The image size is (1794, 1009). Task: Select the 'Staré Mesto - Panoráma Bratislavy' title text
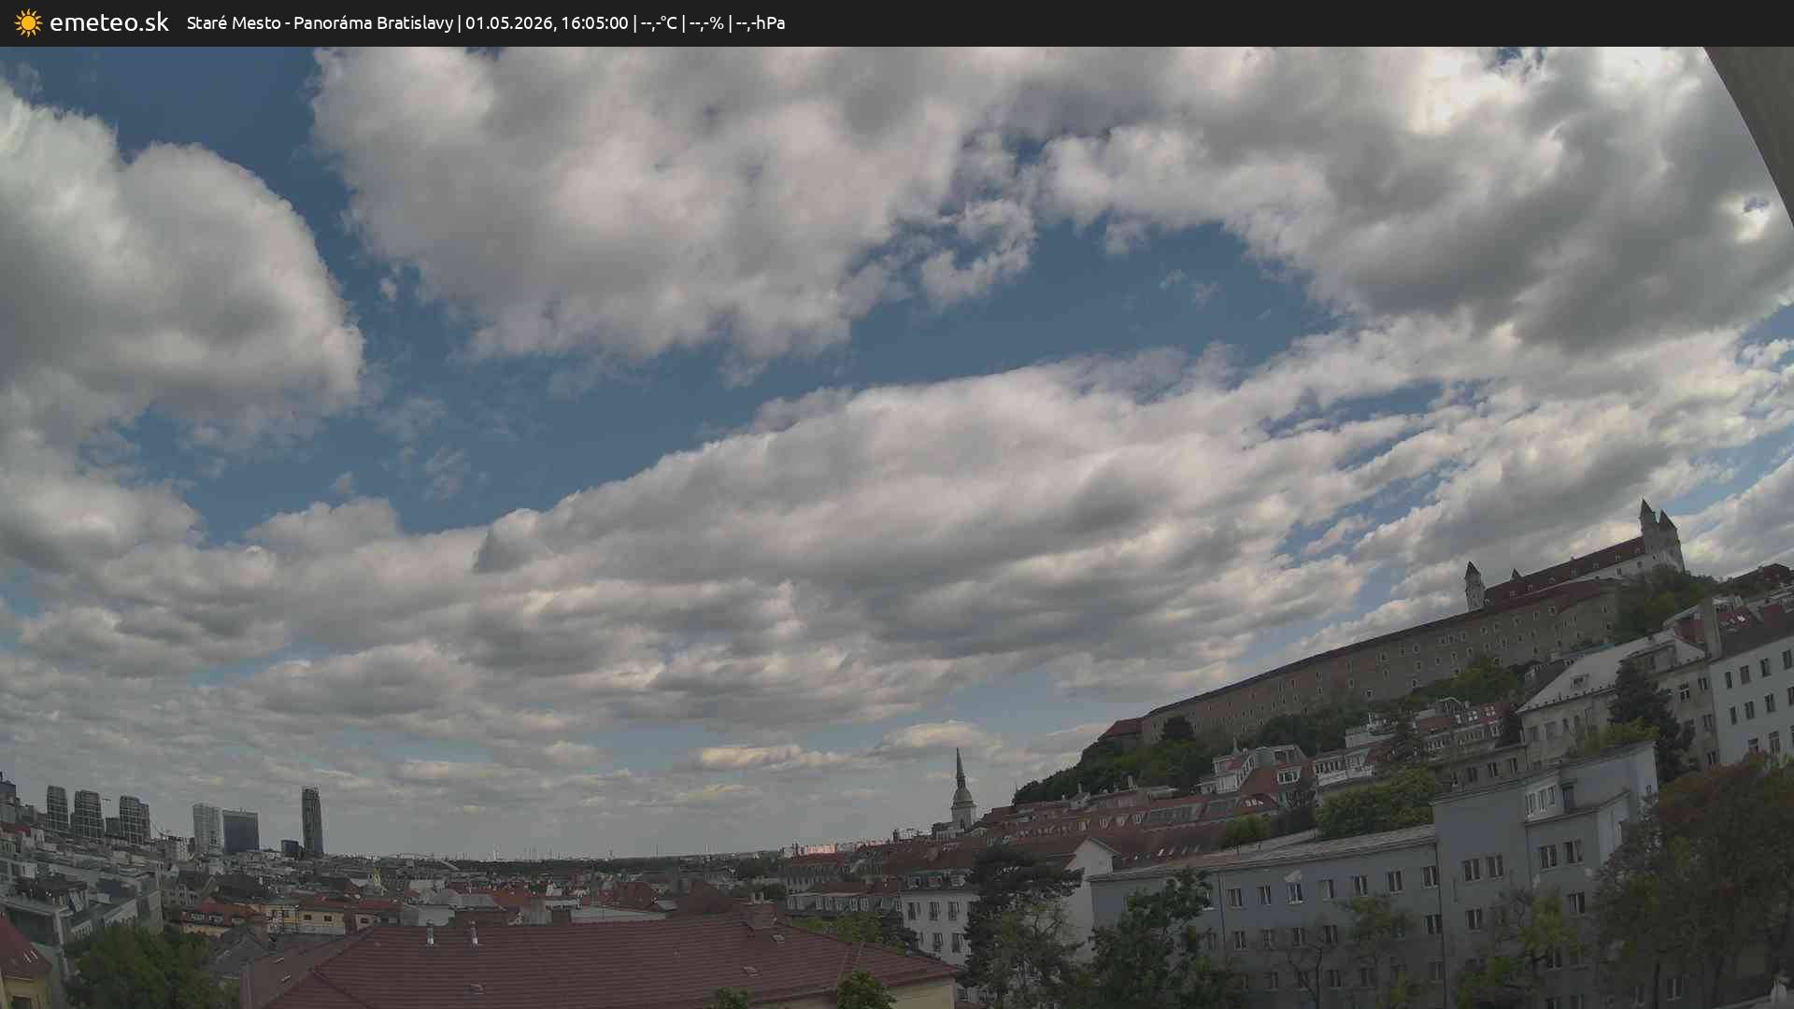click(320, 22)
